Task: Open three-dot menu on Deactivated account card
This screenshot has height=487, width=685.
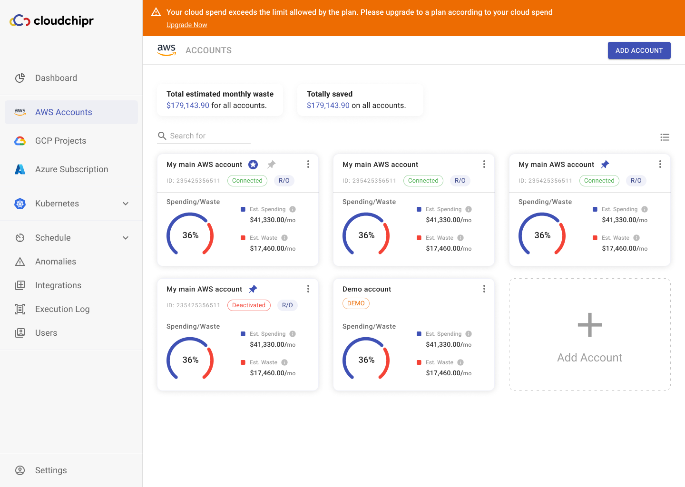Action: point(308,289)
